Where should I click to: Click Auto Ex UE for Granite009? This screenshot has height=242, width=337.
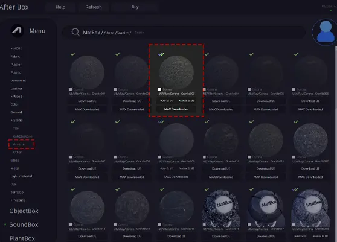[166, 168]
